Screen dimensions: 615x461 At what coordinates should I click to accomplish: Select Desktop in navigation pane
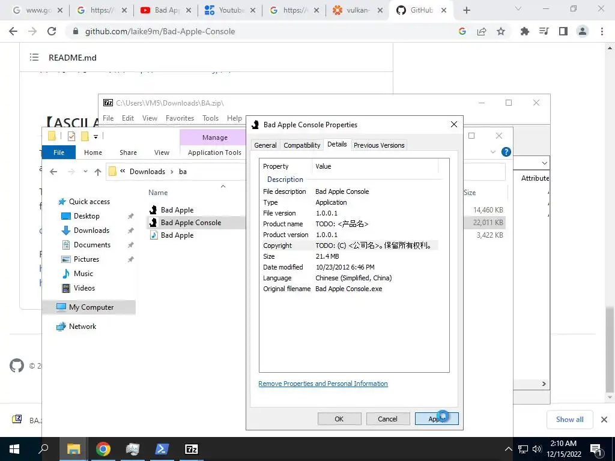click(86, 216)
